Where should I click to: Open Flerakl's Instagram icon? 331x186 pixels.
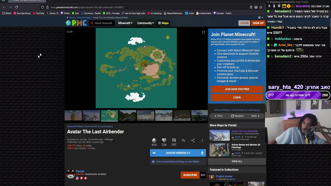pyautogui.click(x=77, y=178)
